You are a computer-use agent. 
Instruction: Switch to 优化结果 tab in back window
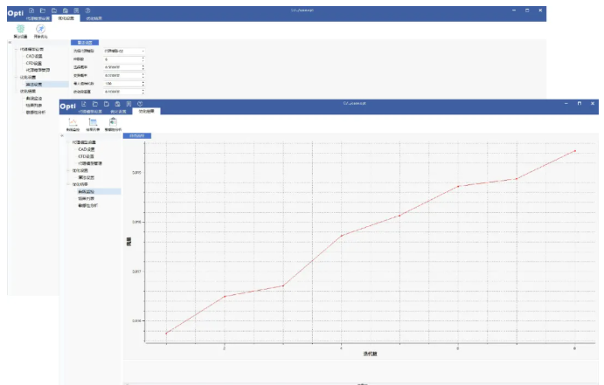94,18
